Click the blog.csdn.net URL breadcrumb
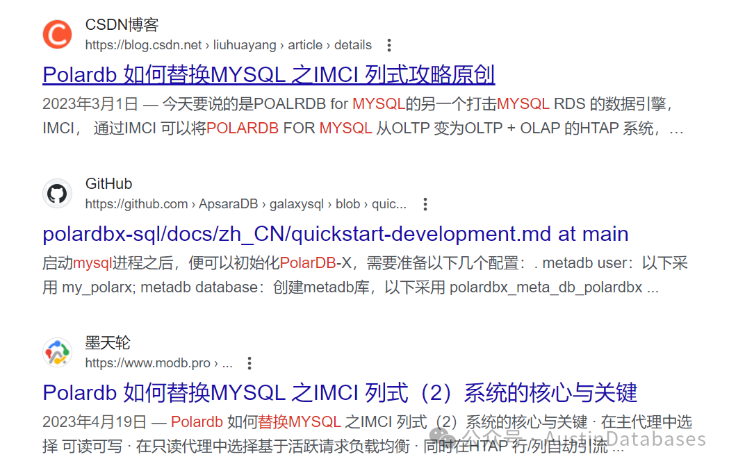This screenshot has width=729, height=468. coord(228,45)
